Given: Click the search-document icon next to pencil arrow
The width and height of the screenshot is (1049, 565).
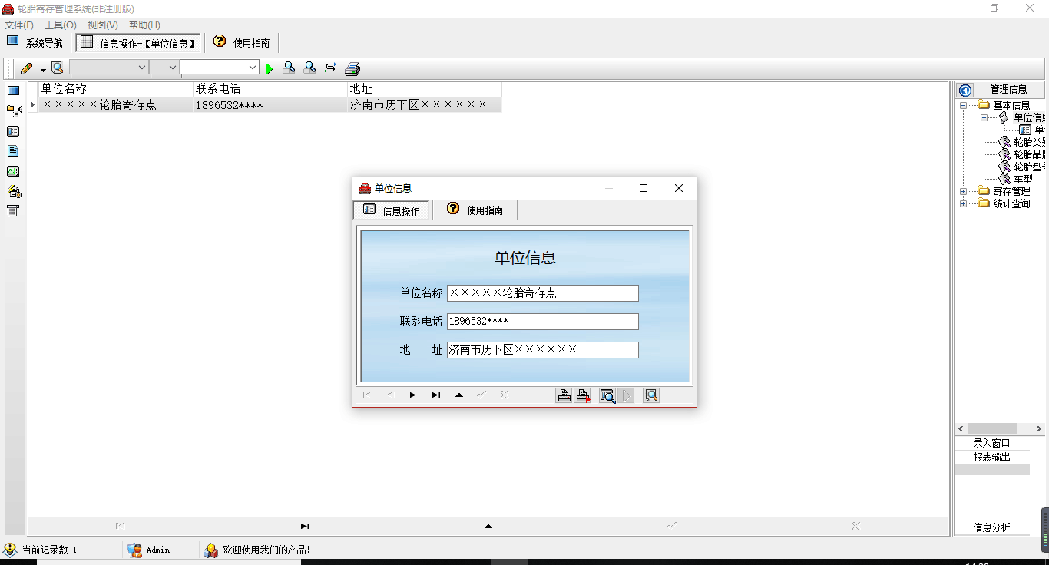Looking at the screenshot, I should pyautogui.click(x=57, y=68).
